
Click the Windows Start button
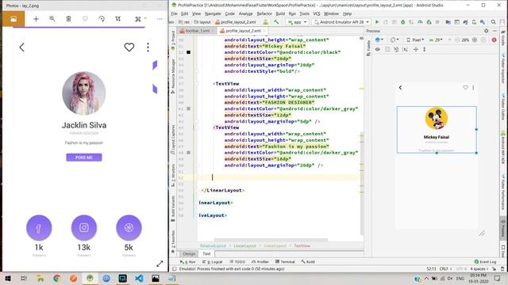tap(8, 278)
